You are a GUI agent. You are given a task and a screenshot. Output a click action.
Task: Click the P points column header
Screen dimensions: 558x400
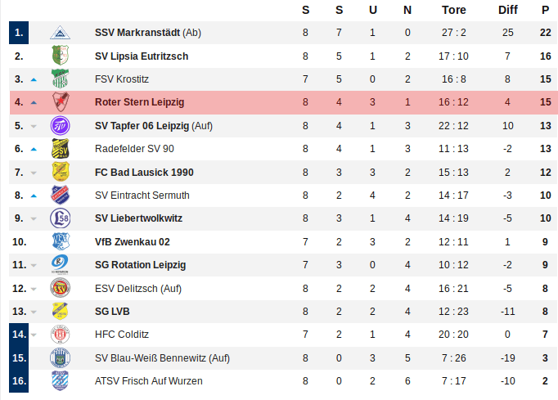tap(545, 10)
